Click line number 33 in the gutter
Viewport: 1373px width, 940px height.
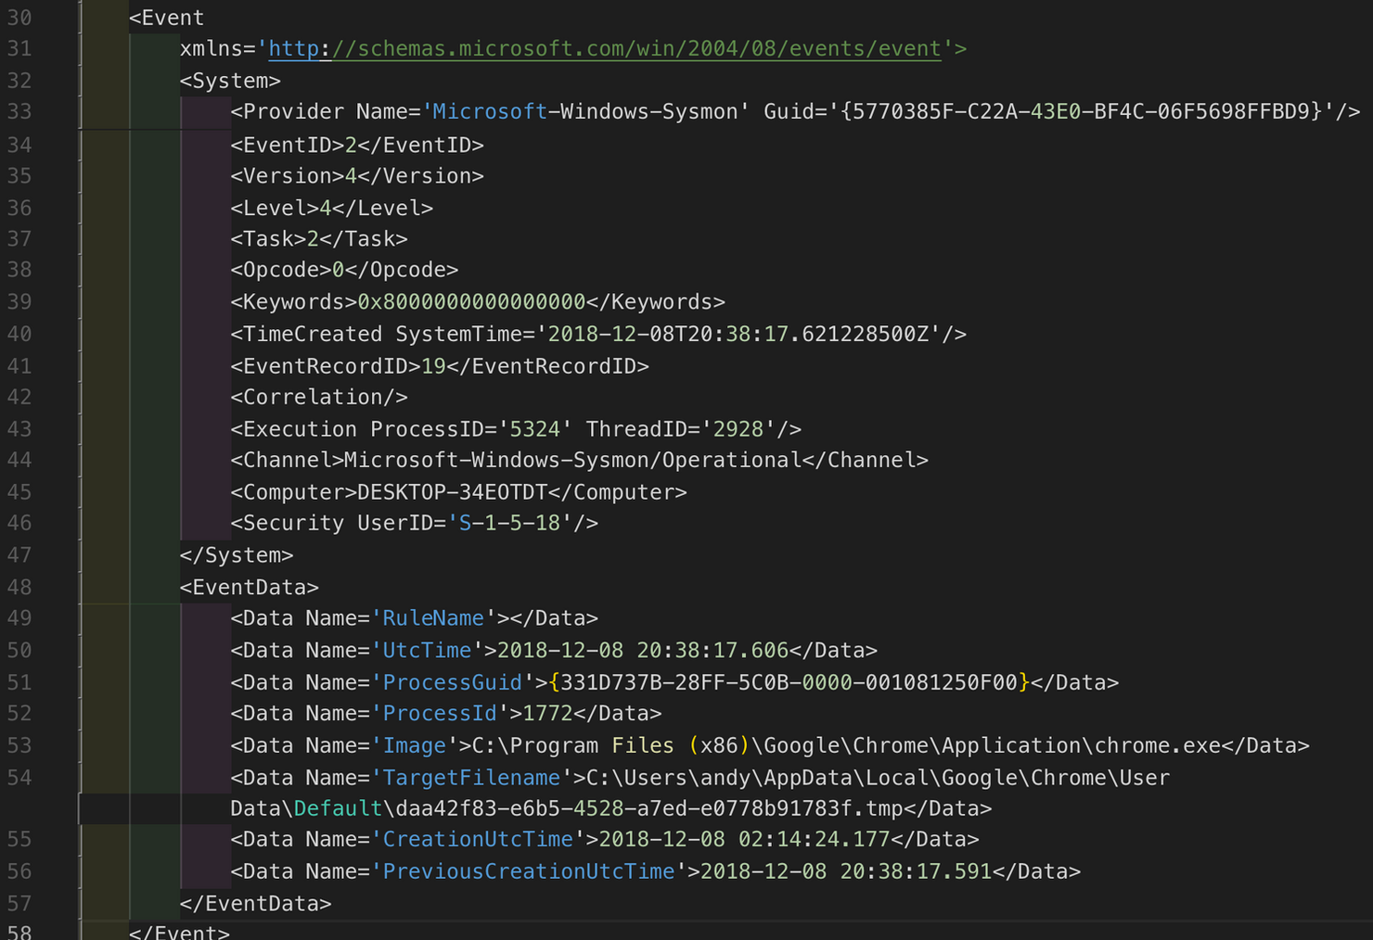pyautogui.click(x=19, y=112)
